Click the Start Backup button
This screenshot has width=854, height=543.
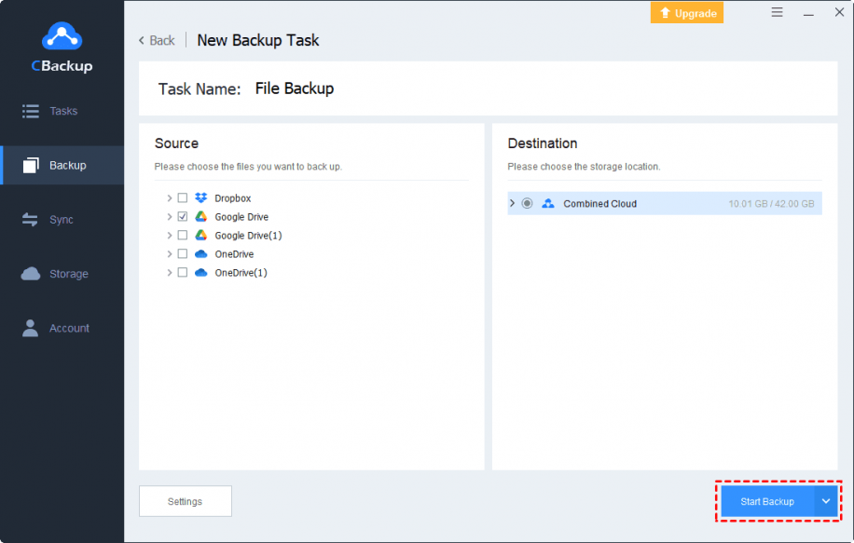[766, 501]
